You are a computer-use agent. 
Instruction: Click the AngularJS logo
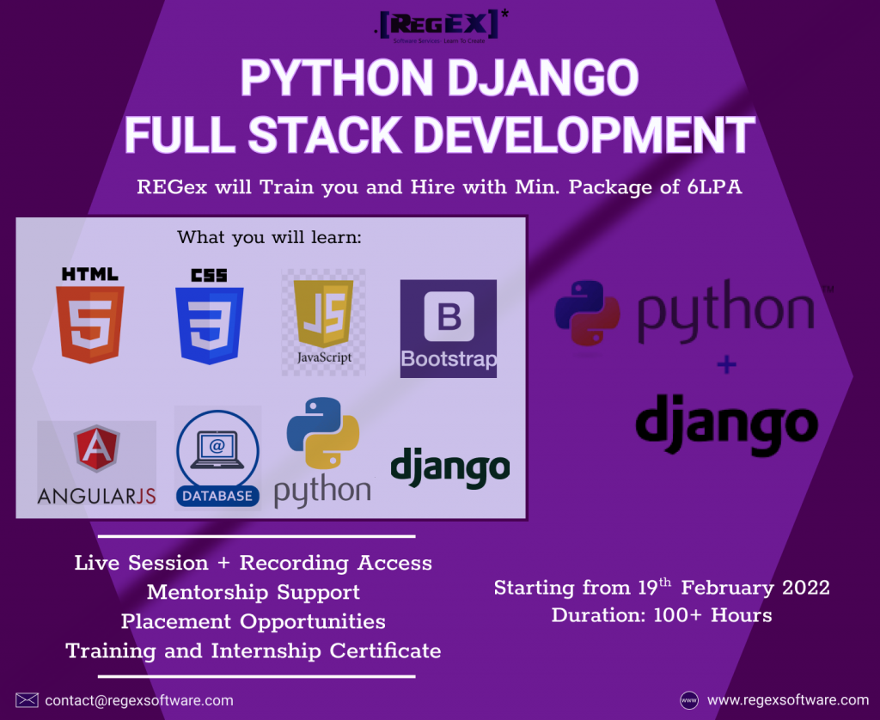pyautogui.click(x=96, y=464)
